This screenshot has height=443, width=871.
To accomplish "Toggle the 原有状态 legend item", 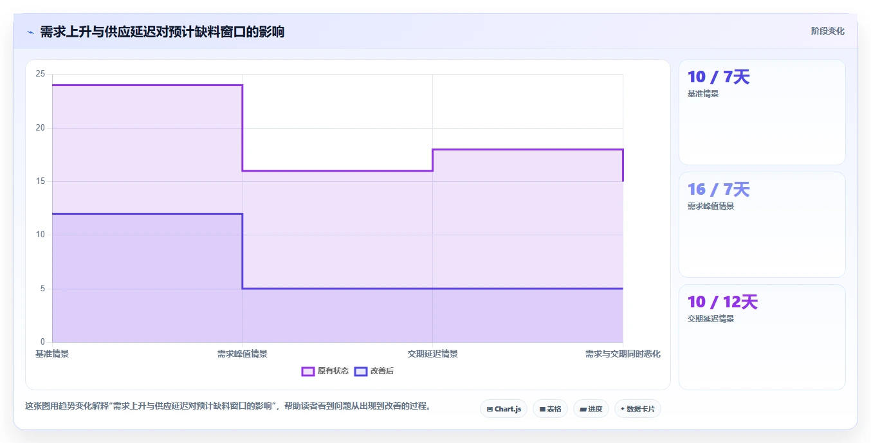I will click(325, 371).
